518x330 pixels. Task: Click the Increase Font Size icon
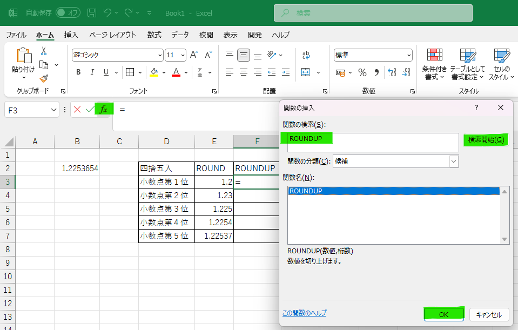(x=194, y=55)
